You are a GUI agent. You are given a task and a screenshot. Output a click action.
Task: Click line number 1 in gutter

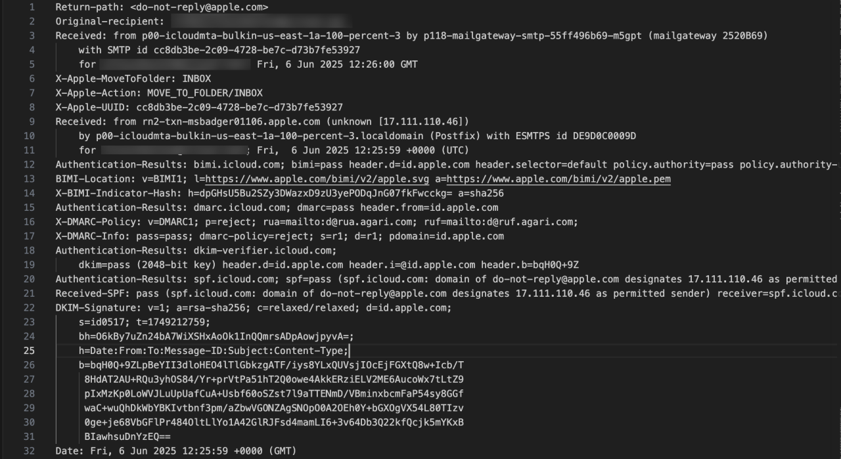(x=32, y=7)
